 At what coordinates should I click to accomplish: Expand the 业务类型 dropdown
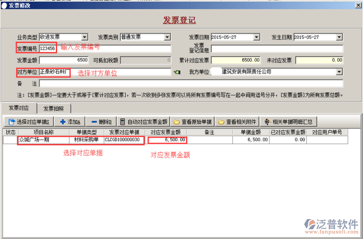pyautogui.click(x=84, y=37)
